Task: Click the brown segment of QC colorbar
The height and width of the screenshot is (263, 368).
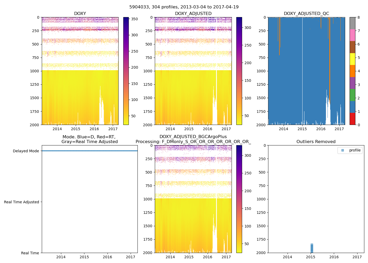Action: click(x=352, y=47)
